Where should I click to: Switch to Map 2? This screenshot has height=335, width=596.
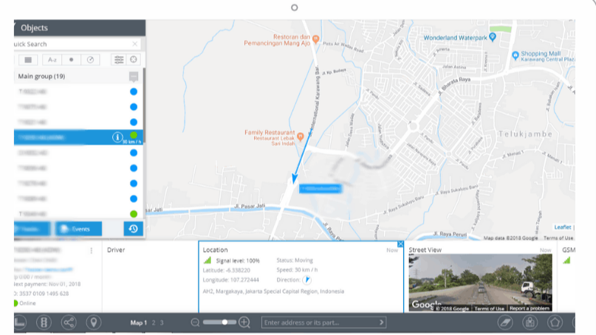pyautogui.click(x=153, y=322)
